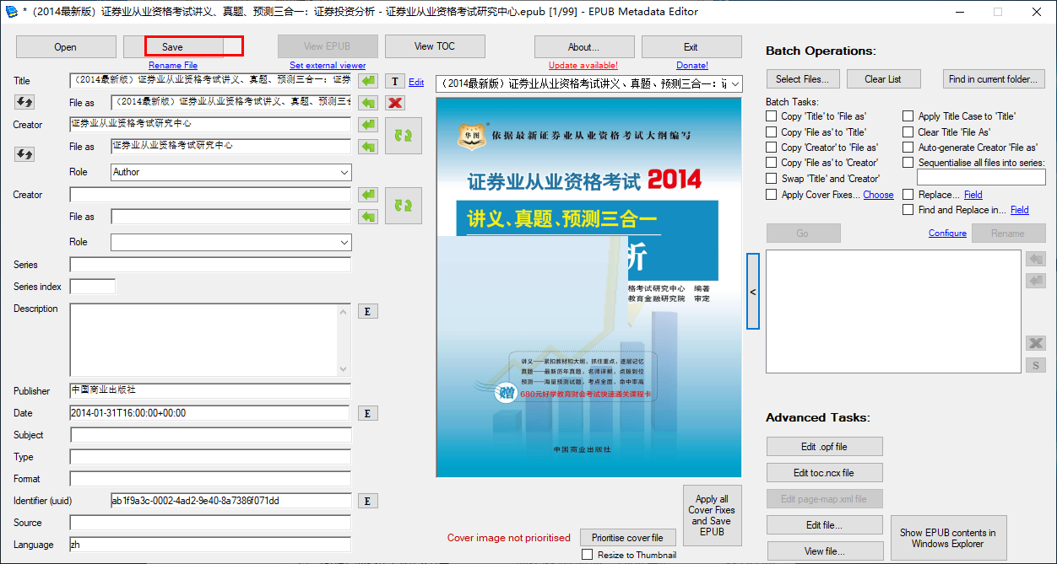Click the green arrow beside Title's File as field
The width and height of the screenshot is (1057, 564).
coord(367,103)
